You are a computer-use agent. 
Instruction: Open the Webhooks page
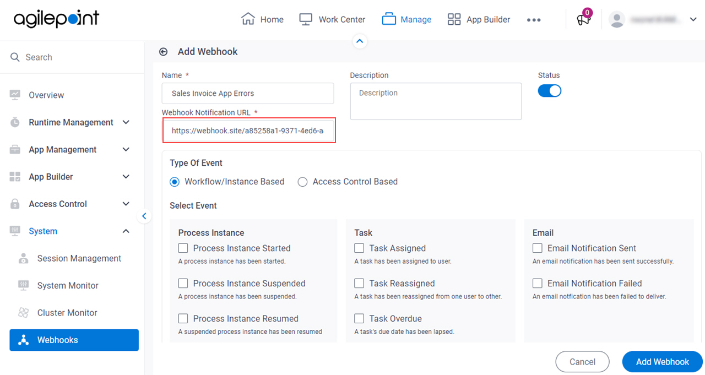tap(74, 340)
